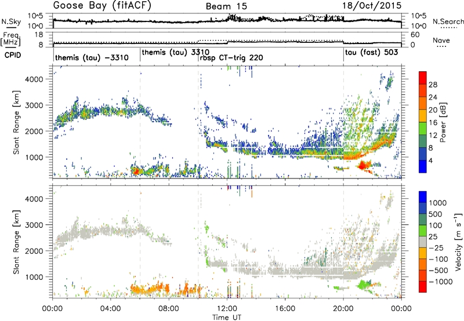Click the 'N.Sky' legend label

coord(11,21)
